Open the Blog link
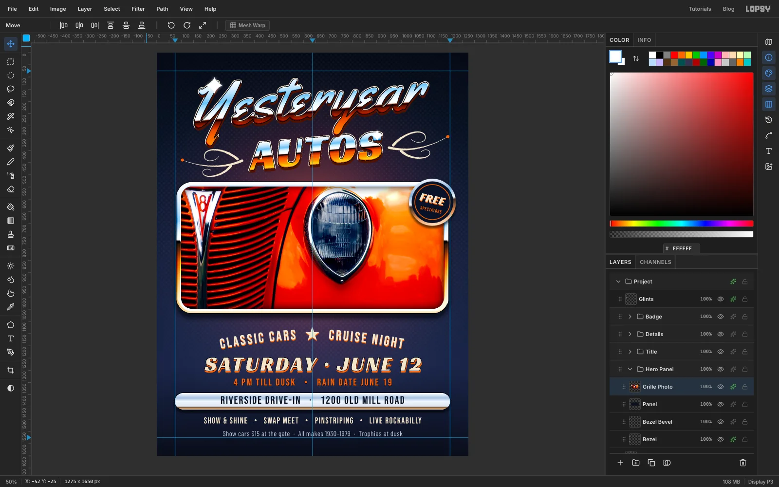Image resolution: width=779 pixels, height=487 pixels. pos(728,9)
